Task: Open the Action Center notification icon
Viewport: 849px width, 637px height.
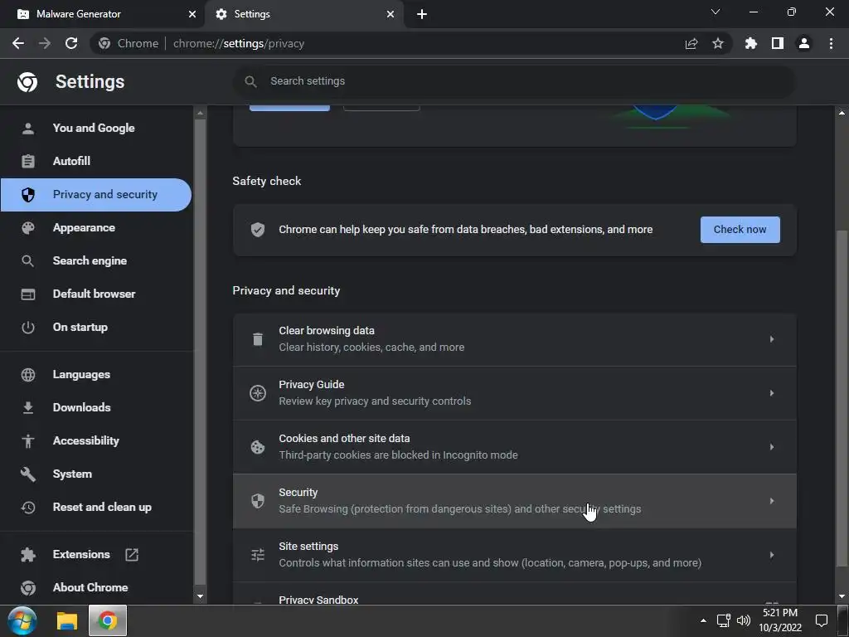Action: [822, 620]
